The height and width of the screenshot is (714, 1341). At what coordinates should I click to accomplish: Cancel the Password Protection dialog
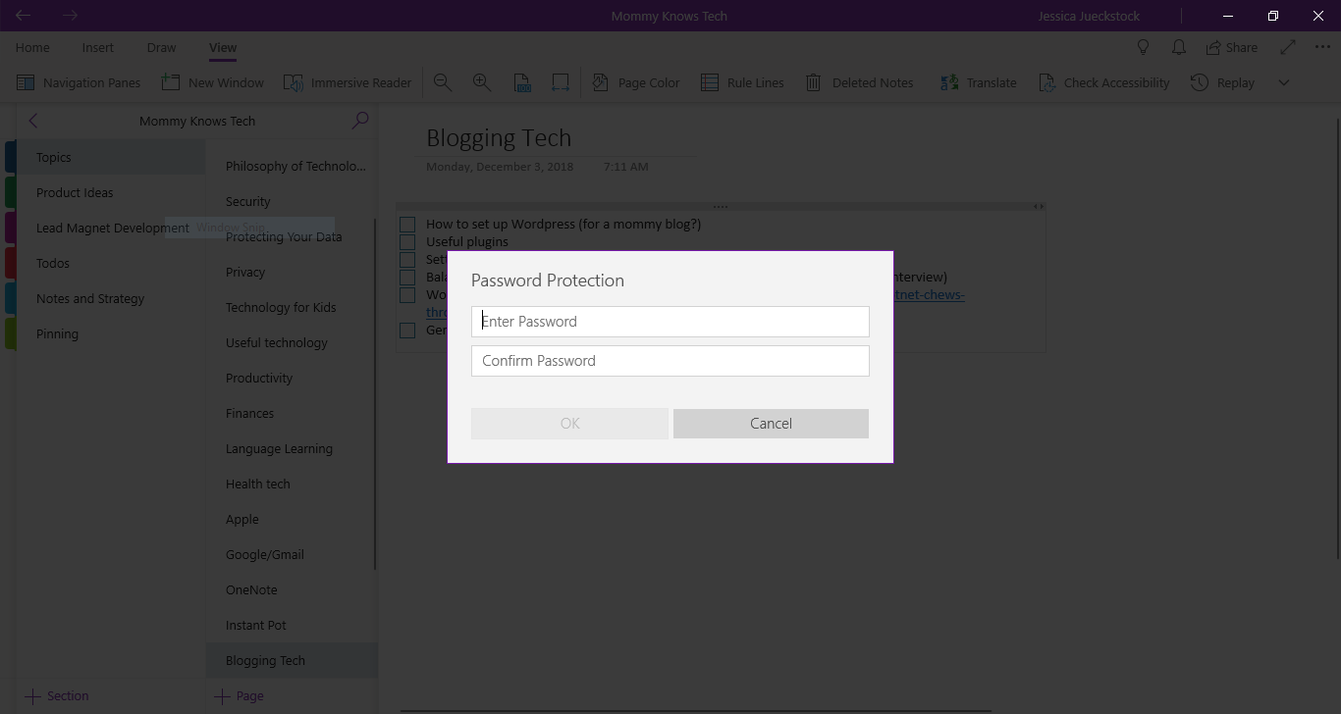[771, 423]
